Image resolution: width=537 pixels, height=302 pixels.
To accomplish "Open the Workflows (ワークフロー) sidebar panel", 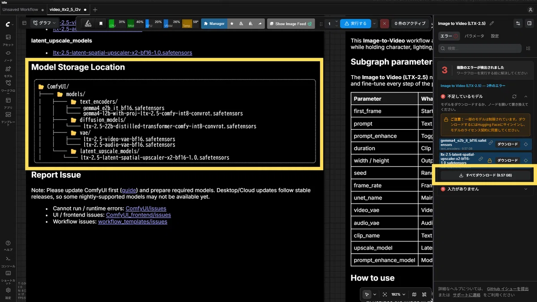I will [x=8, y=86].
